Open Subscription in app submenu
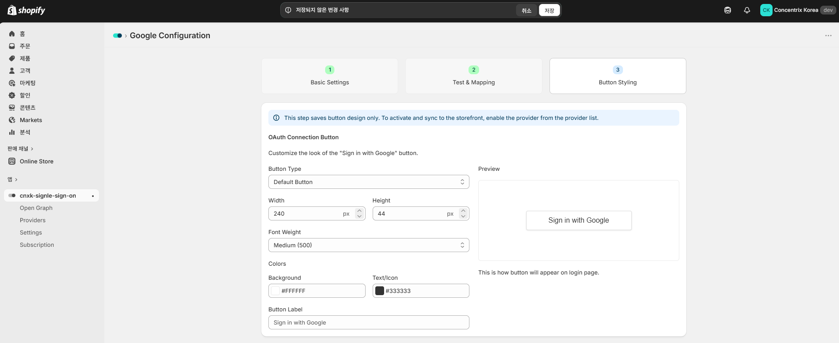Image resolution: width=839 pixels, height=343 pixels. 37,245
